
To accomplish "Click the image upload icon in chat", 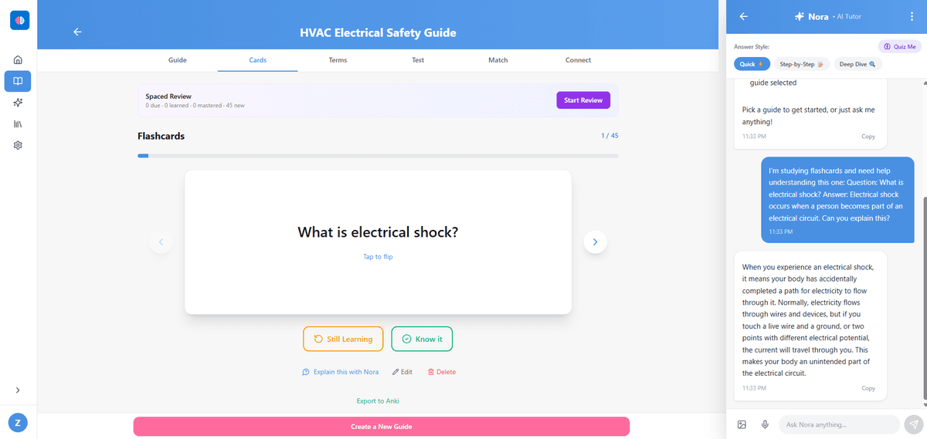I will (742, 424).
